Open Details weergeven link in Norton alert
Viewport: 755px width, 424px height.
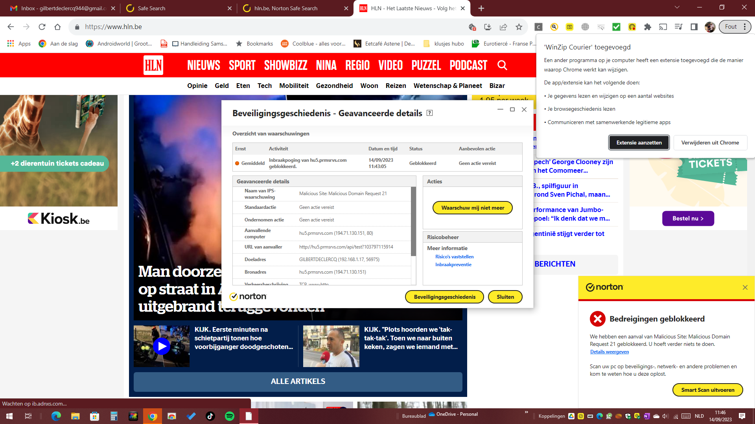pos(609,352)
